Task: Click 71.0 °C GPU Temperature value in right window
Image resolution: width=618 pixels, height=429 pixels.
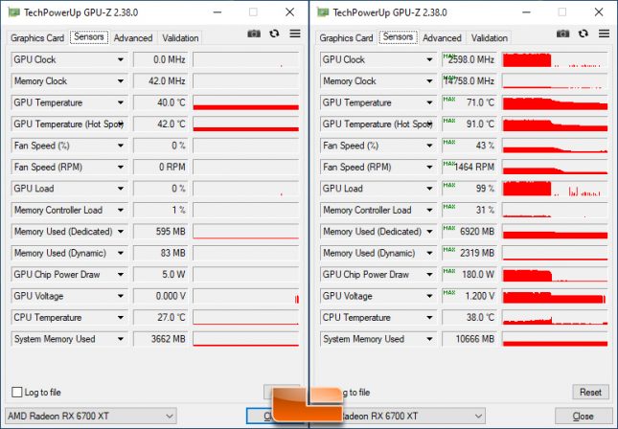Action: click(469, 102)
